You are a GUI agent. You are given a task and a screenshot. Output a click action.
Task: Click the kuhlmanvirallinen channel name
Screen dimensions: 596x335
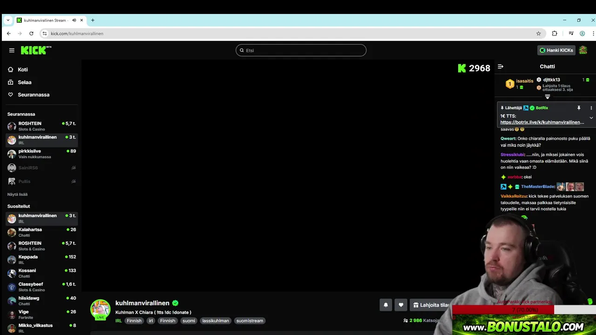[142, 303]
